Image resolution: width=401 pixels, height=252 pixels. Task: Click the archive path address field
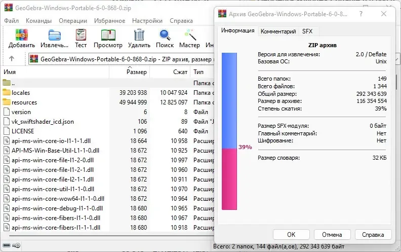tap(121, 59)
